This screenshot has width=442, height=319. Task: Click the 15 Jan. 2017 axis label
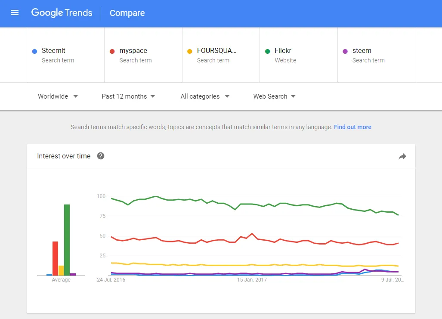pos(252,280)
